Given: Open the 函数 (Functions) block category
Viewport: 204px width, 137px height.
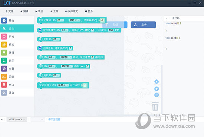Looking at the screenshot, I should pyautogui.click(x=17, y=77).
